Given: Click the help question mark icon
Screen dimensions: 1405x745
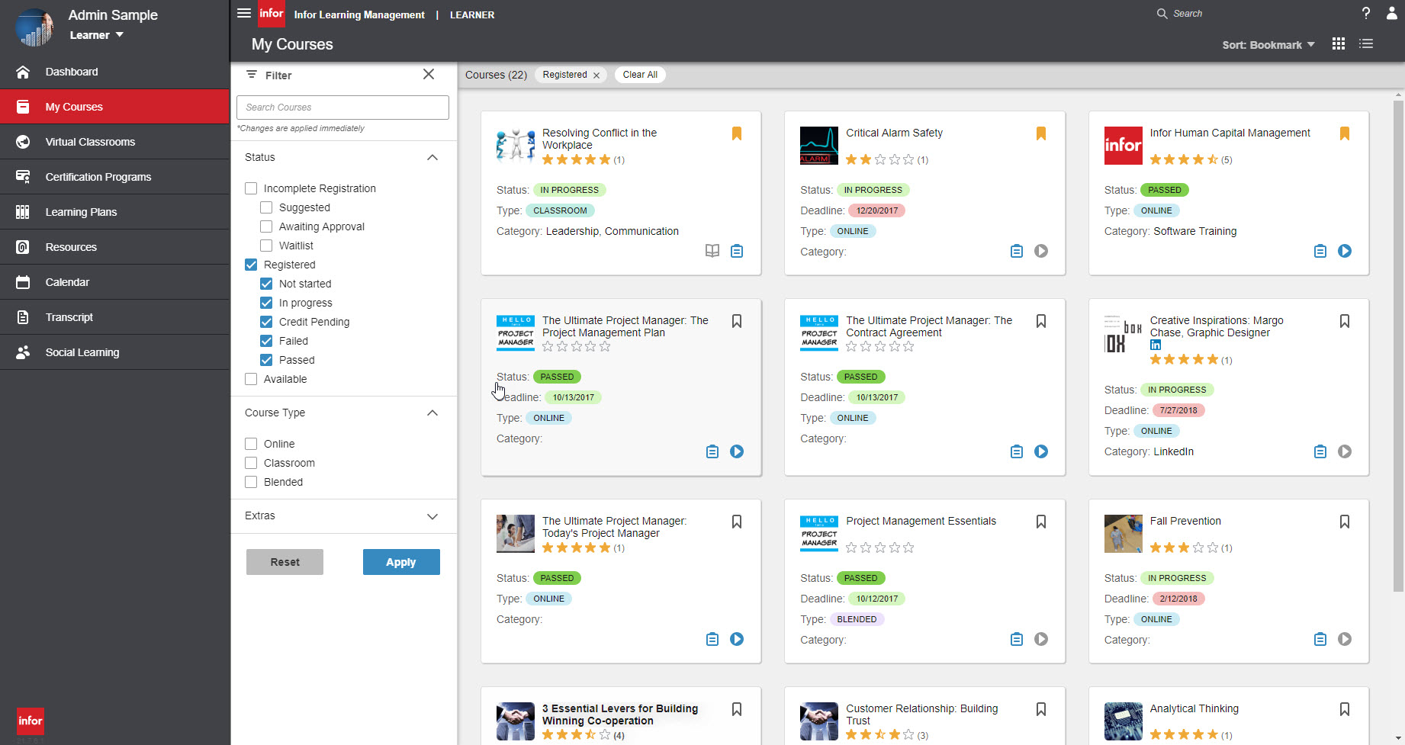Looking at the screenshot, I should 1365,12.
